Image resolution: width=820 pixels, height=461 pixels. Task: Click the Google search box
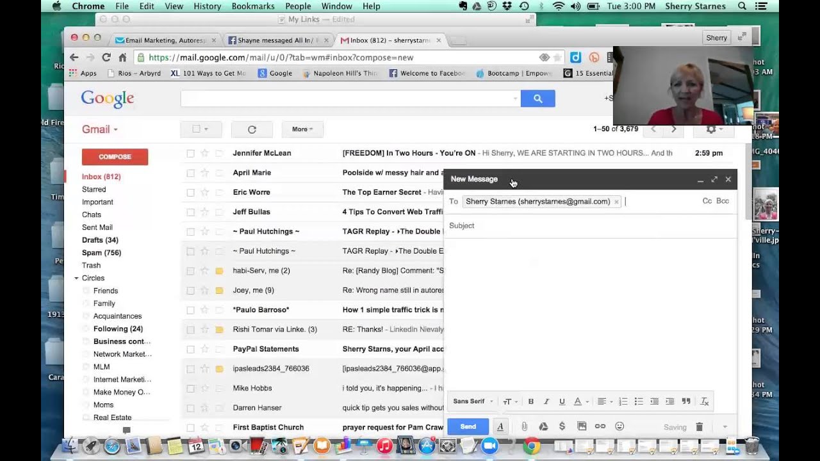pos(350,99)
